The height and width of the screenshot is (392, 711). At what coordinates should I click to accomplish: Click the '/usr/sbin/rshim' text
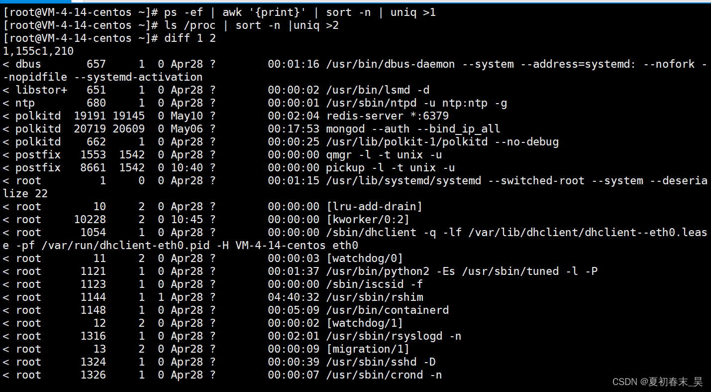pos(375,297)
